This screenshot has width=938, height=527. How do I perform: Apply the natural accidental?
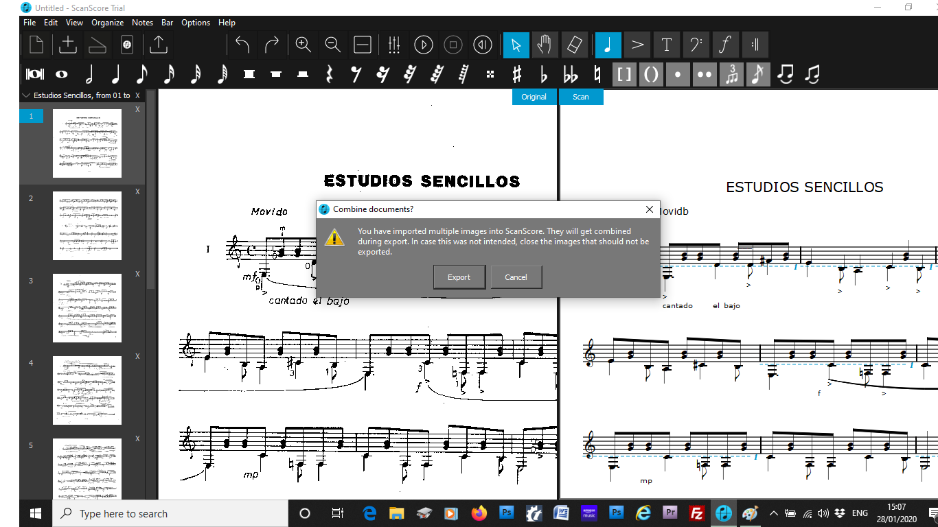(597, 74)
